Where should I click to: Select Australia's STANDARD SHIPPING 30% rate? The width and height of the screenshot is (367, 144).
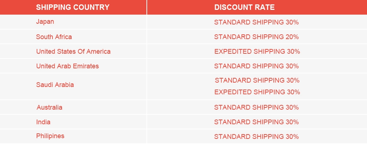click(256, 107)
